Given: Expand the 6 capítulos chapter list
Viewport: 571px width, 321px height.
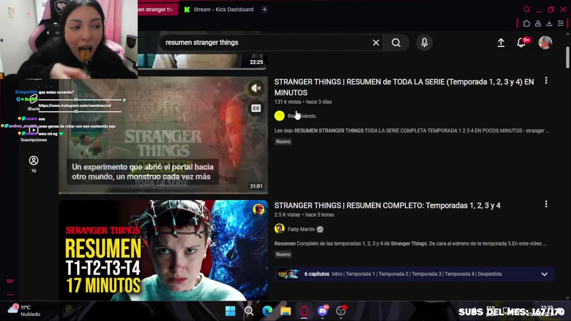Looking at the screenshot, I should coord(544,274).
